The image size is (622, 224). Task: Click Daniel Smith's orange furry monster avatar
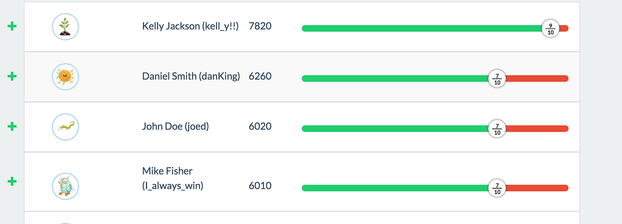[x=65, y=77]
